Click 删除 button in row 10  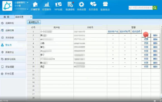click(x=155, y=67)
